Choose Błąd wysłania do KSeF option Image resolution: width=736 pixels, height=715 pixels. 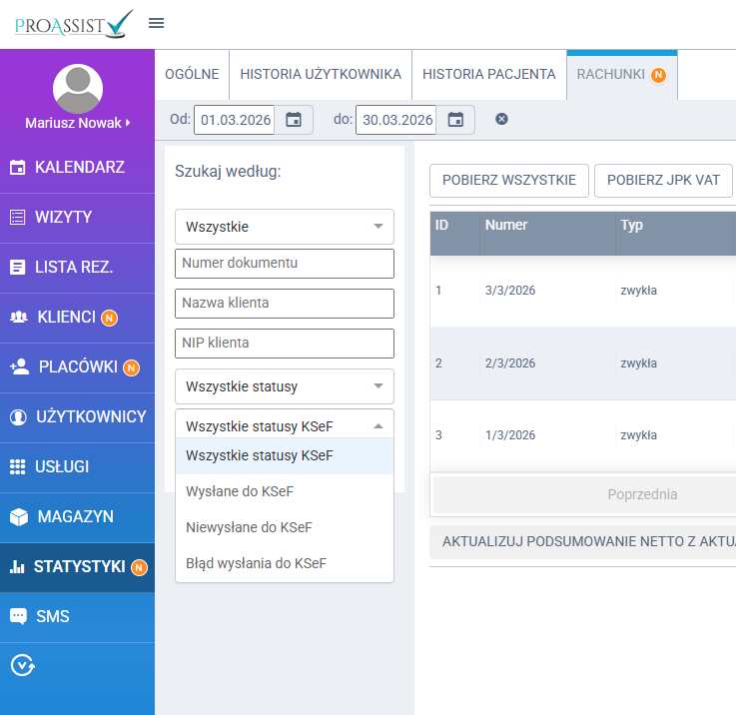(x=256, y=563)
